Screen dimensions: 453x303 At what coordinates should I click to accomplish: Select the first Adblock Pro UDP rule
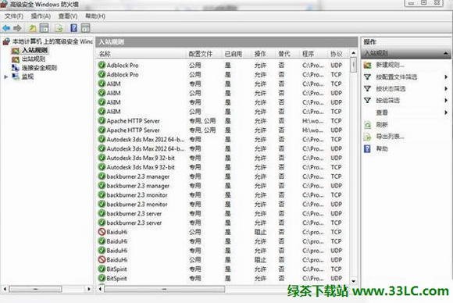(x=222, y=66)
